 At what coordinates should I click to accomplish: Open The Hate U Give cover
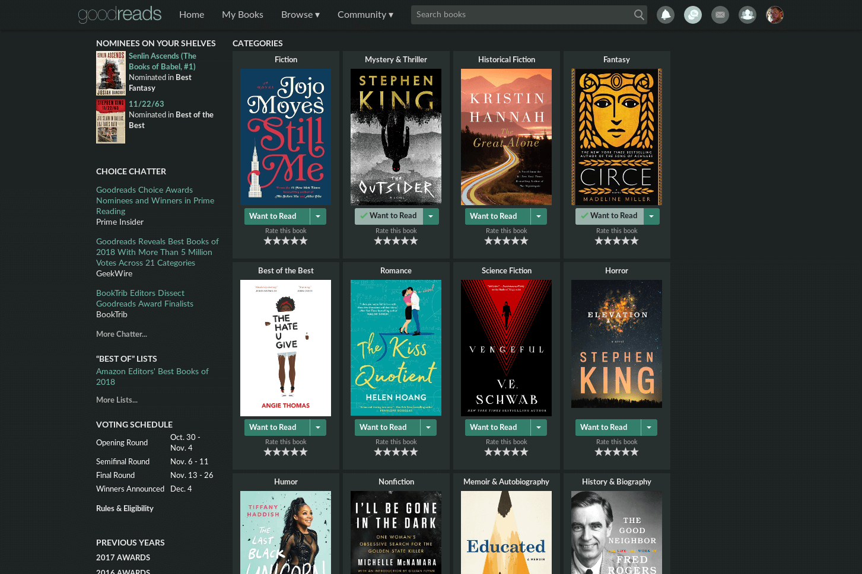click(285, 348)
